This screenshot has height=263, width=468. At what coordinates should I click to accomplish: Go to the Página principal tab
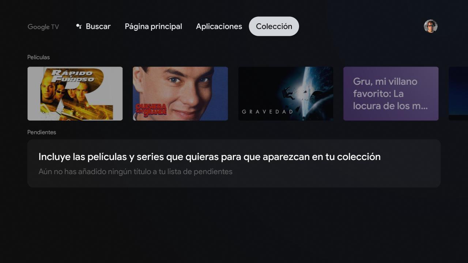click(x=154, y=26)
